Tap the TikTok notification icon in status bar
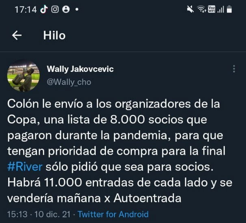Screen dimensions: 246x223 [44, 9]
